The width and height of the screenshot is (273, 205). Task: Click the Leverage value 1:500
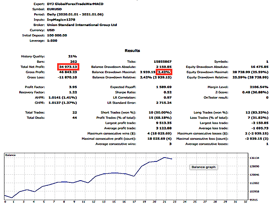(x=52, y=41)
